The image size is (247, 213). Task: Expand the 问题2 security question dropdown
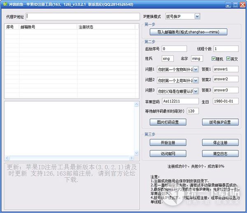coord(196,80)
